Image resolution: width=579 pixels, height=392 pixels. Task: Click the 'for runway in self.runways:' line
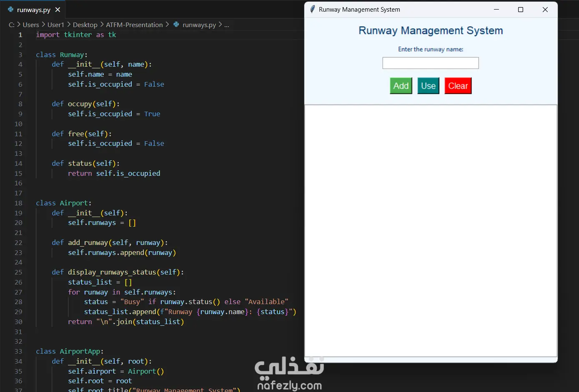[x=122, y=292]
